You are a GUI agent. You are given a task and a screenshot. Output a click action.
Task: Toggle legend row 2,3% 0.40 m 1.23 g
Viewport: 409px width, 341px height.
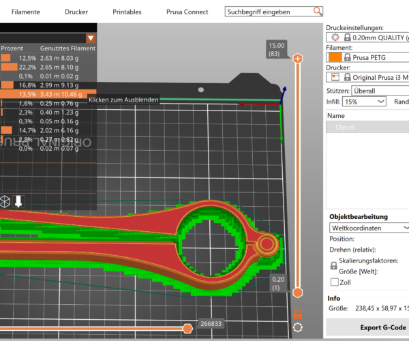(48, 112)
